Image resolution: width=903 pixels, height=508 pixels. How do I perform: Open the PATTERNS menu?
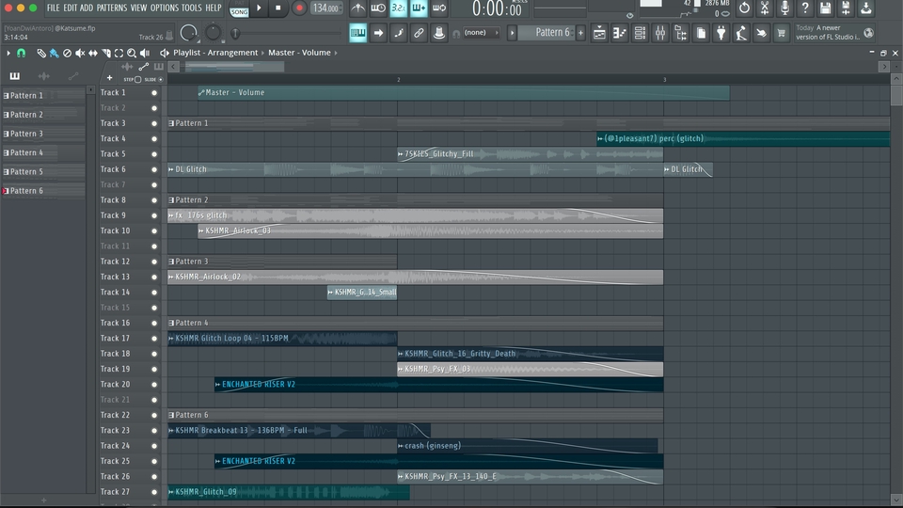pos(112,8)
